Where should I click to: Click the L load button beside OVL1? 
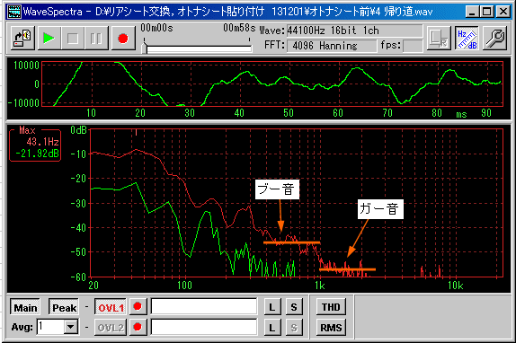pos(272,307)
